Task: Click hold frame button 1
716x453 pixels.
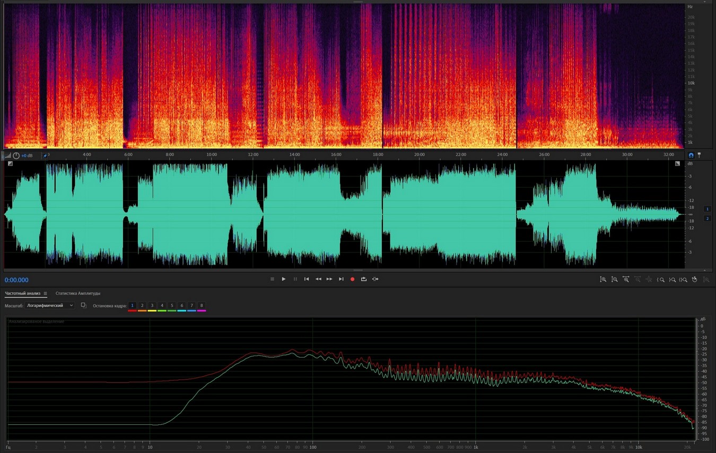Action: tap(132, 306)
